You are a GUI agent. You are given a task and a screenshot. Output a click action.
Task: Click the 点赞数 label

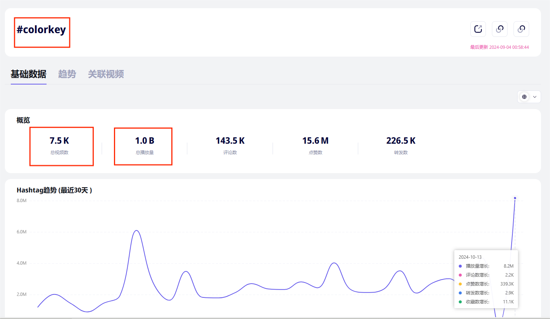point(315,153)
